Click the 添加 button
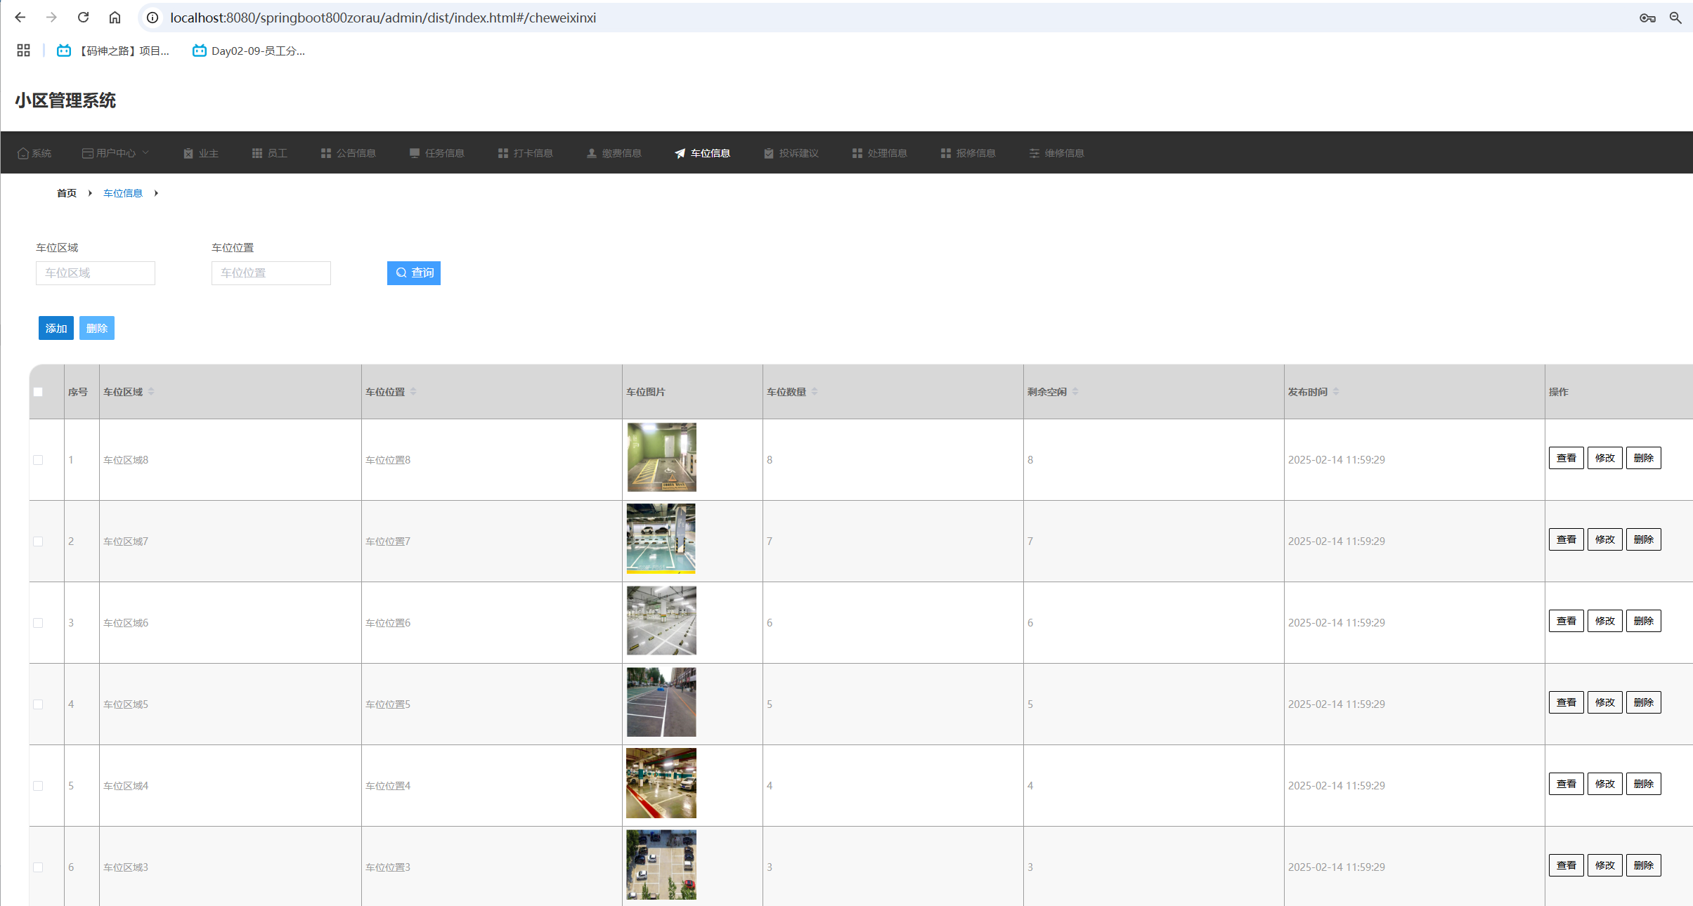The image size is (1693, 906). click(x=56, y=328)
